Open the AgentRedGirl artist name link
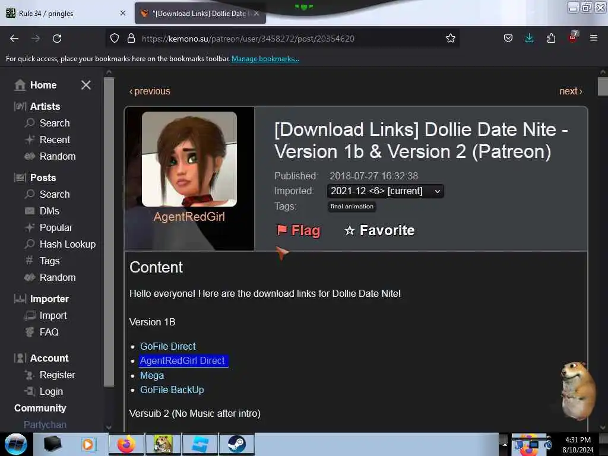Viewport: 608px width, 456px height. tap(189, 217)
